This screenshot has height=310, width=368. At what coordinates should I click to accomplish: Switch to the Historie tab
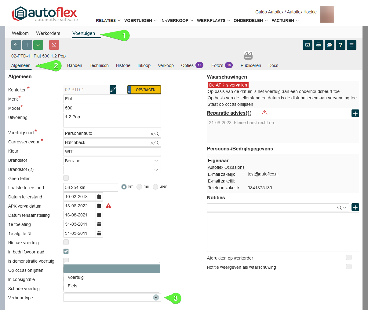click(x=123, y=65)
